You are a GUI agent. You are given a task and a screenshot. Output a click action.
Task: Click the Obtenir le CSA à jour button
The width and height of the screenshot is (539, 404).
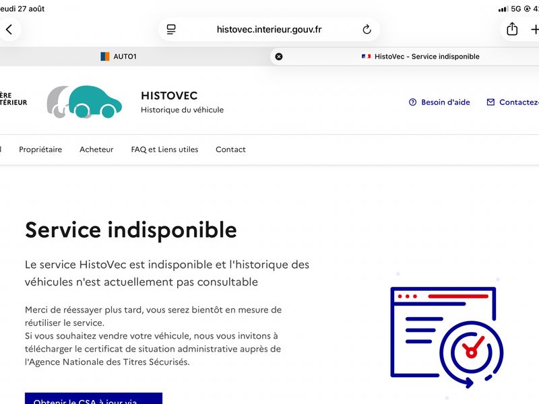coord(94,399)
